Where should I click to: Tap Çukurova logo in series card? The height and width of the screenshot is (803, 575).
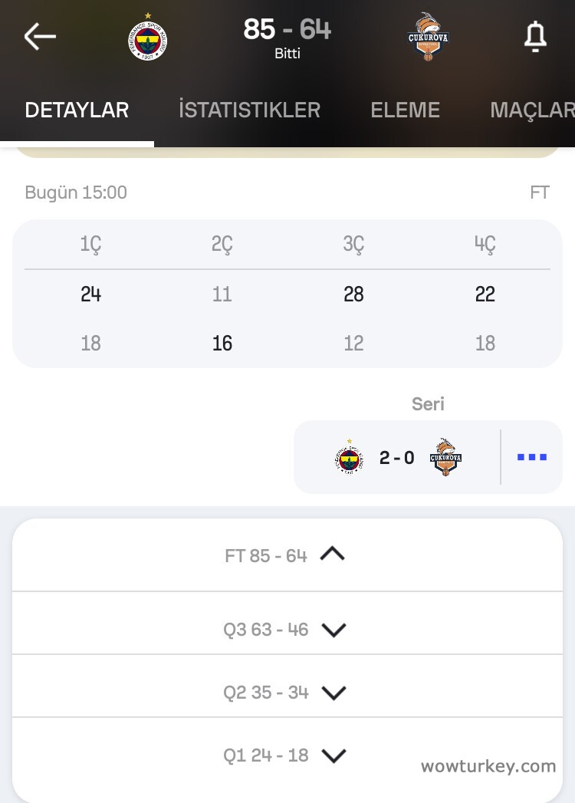pos(445,458)
